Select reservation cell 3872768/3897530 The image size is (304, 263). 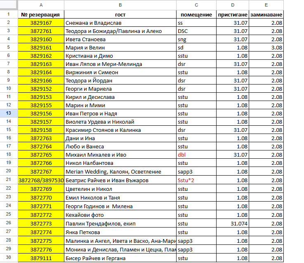41,180
